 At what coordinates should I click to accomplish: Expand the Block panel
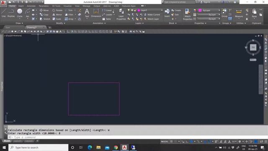(173, 23)
